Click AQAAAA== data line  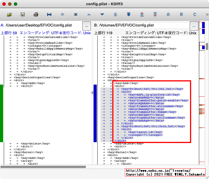click(x=146, y=103)
